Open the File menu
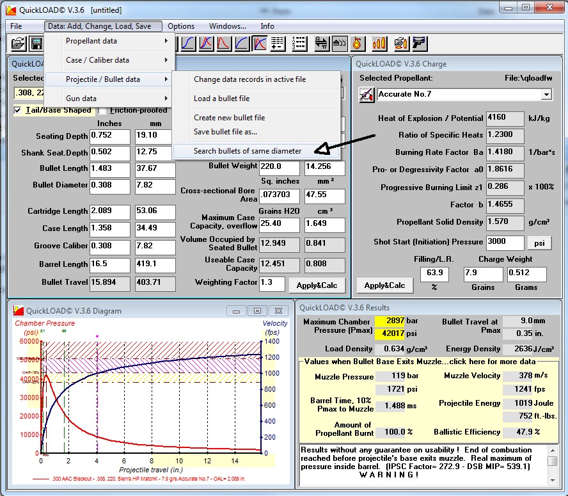 pos(16,26)
